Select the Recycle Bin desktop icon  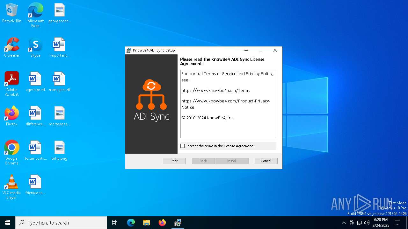click(x=12, y=13)
